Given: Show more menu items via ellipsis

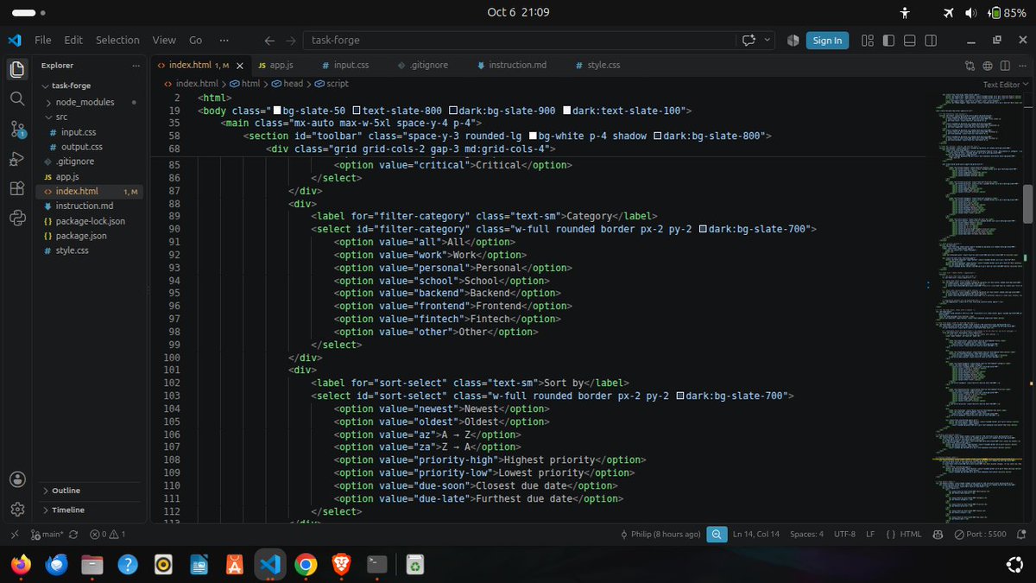Looking at the screenshot, I should 224,40.
